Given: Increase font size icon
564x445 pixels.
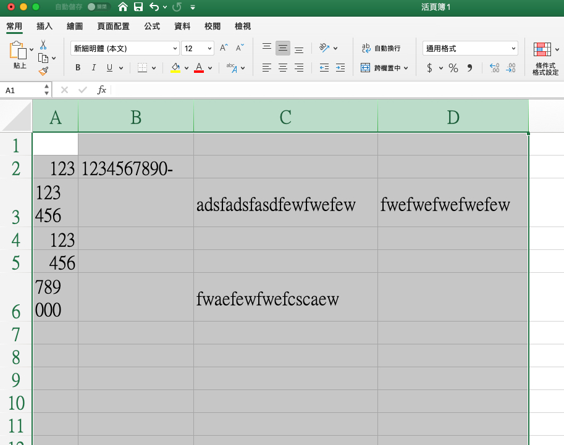Looking at the screenshot, I should pyautogui.click(x=224, y=48).
